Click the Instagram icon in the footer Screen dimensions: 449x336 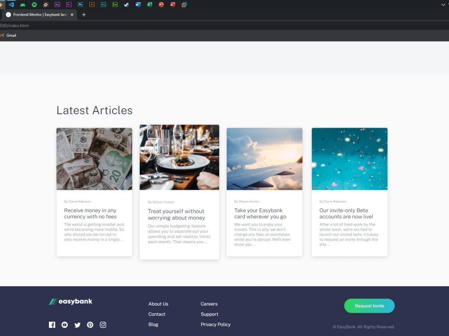tap(103, 325)
